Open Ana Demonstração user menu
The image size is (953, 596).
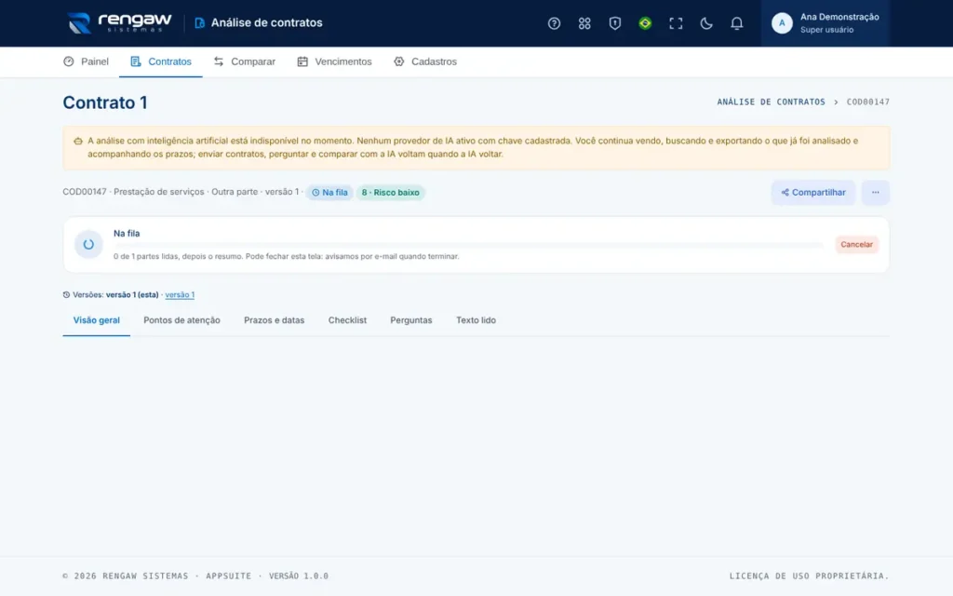(x=825, y=23)
